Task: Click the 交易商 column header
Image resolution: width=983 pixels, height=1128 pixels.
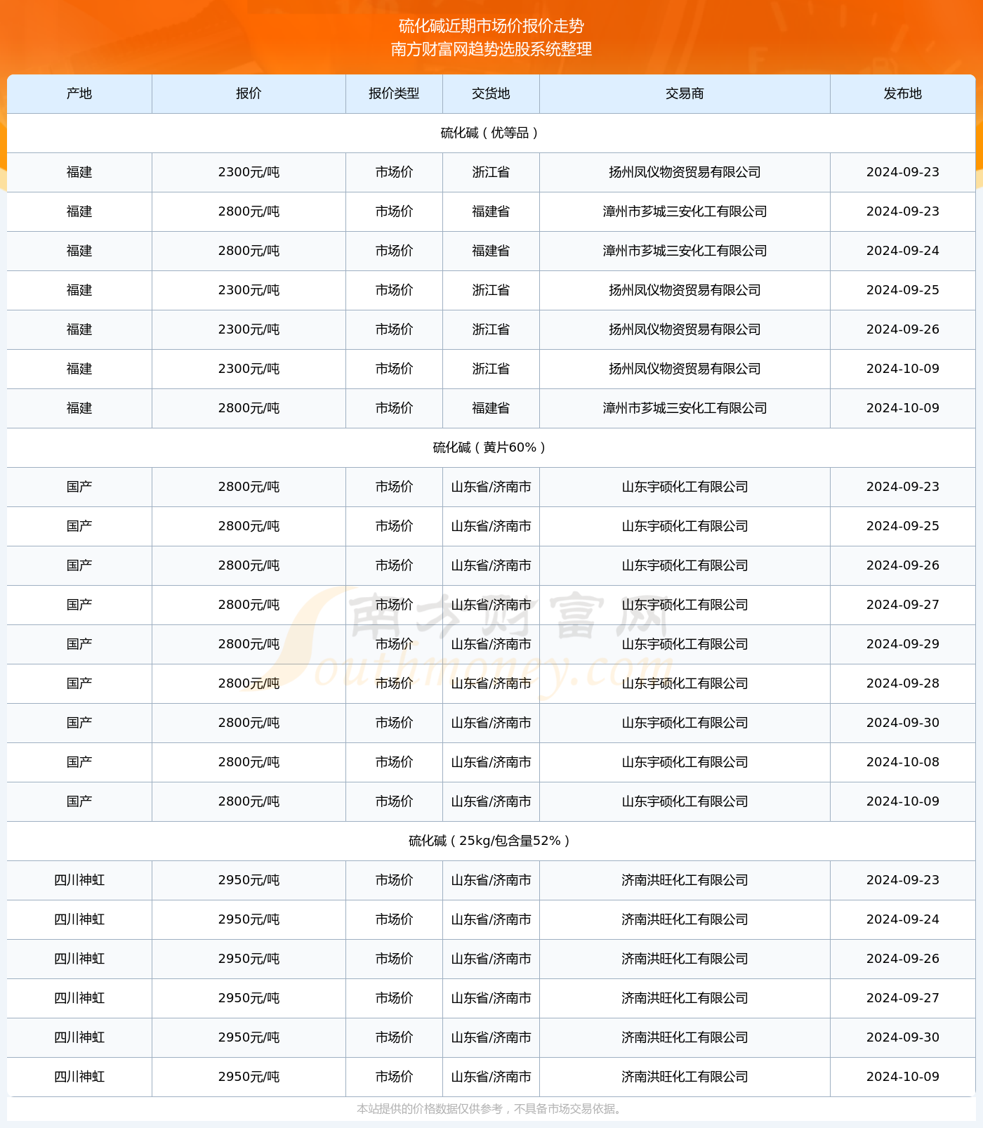Action: (685, 93)
